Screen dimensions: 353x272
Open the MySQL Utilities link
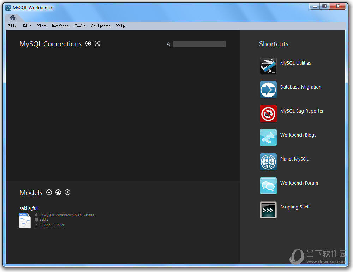coord(295,63)
